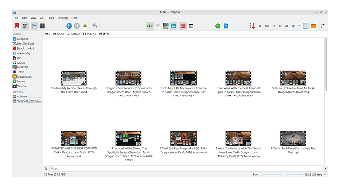Switch to details list view icon
Image resolution: width=340 pixels, height=191 pixels.
point(158,26)
